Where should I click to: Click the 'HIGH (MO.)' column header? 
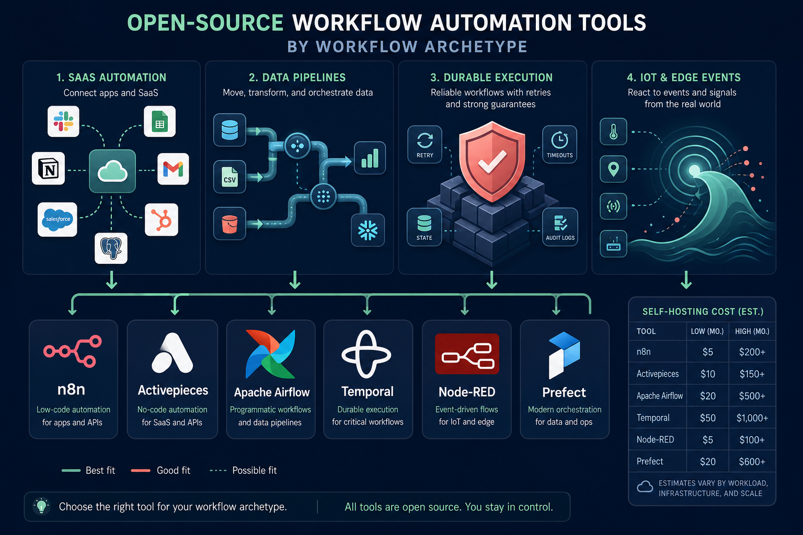[x=752, y=331]
